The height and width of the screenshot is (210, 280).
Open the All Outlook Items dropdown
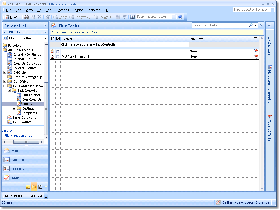coord(45,38)
